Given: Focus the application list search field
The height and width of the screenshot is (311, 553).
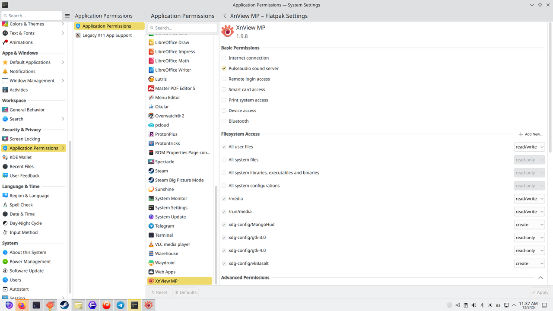Looking at the screenshot, I should tap(182, 28).
